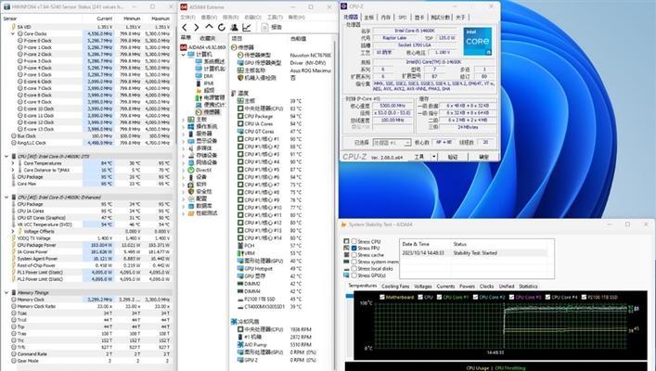The width and height of the screenshot is (656, 371).
Task: Enable the Stress GPU(s) checkbox
Action: pos(354,275)
